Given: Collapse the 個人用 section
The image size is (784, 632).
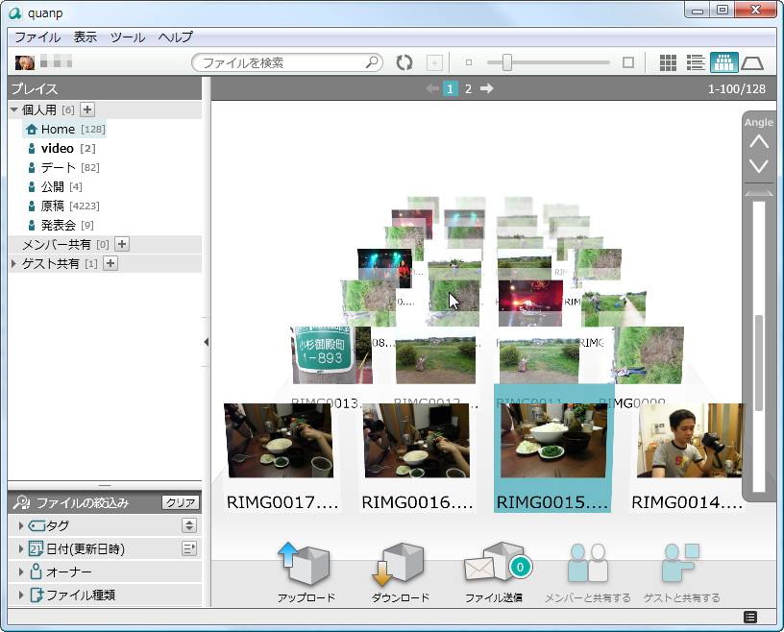Looking at the screenshot, I should [14, 109].
